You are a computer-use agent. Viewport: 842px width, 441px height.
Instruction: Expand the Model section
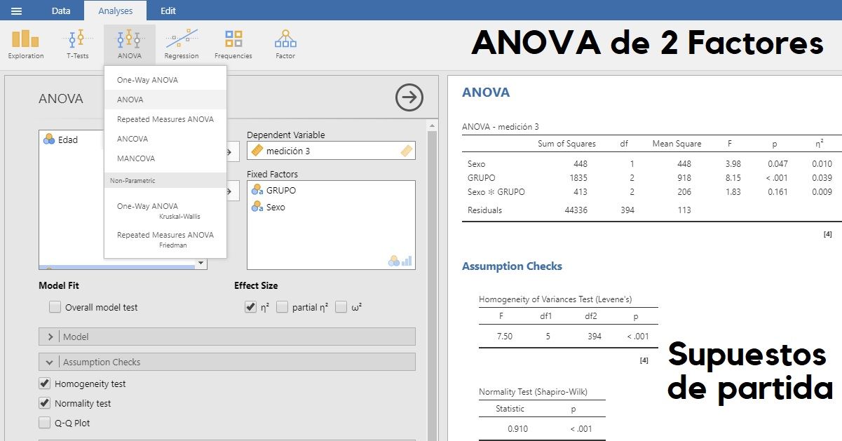coord(50,336)
